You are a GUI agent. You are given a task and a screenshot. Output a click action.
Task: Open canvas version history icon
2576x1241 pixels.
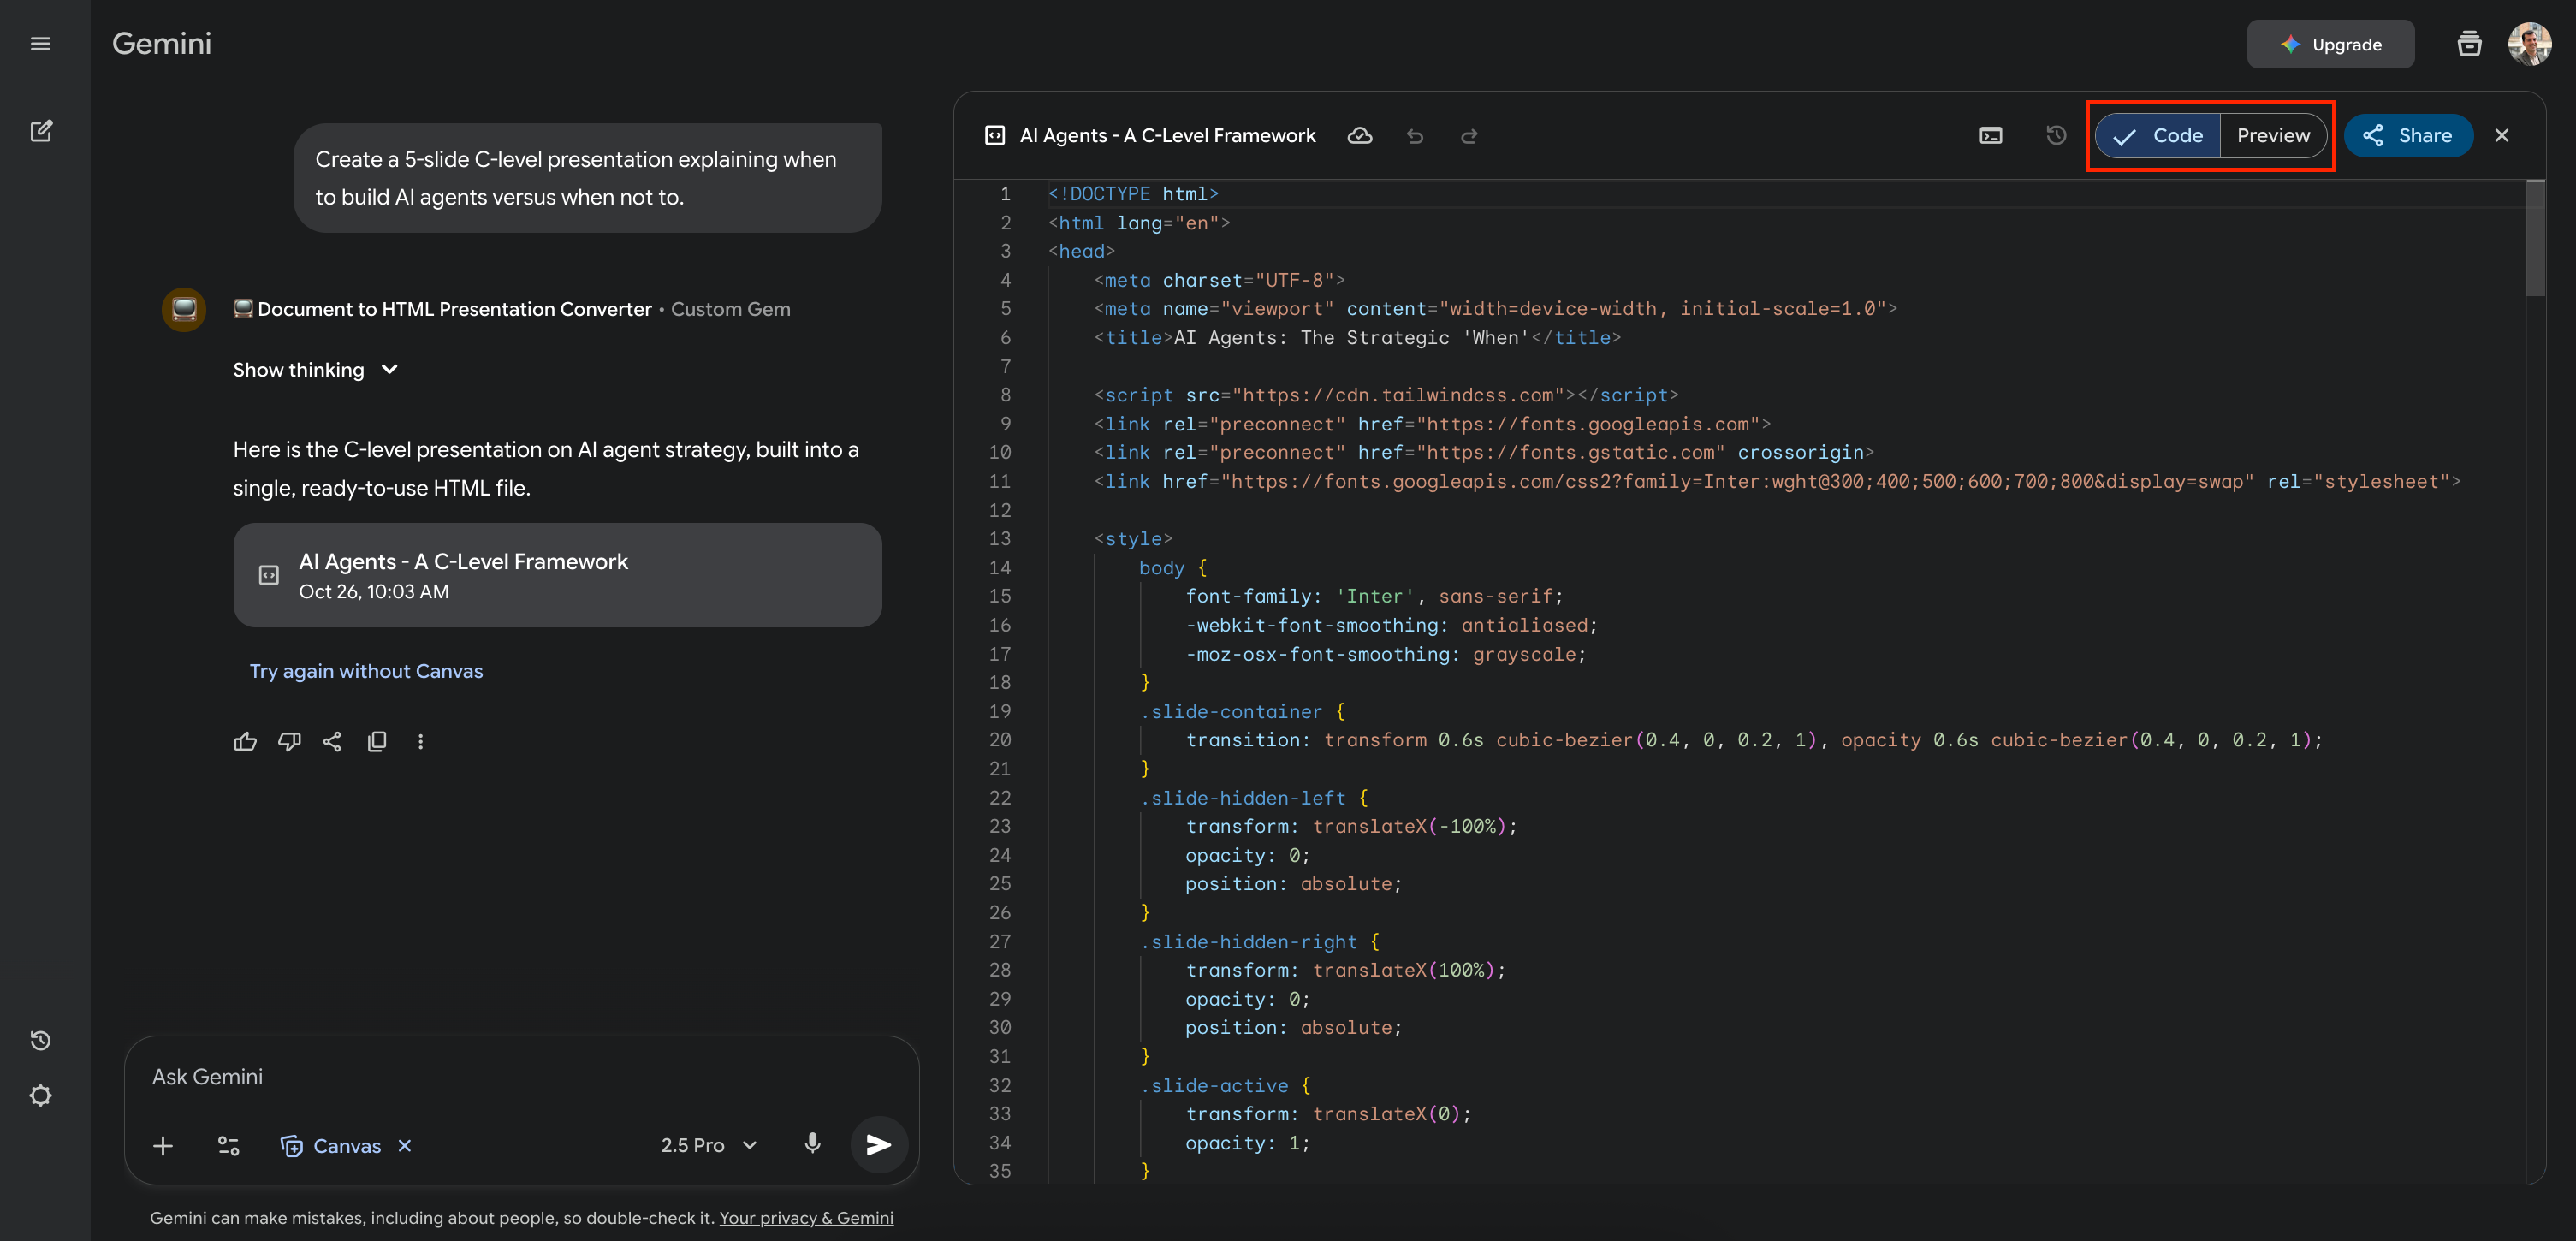tap(2056, 135)
